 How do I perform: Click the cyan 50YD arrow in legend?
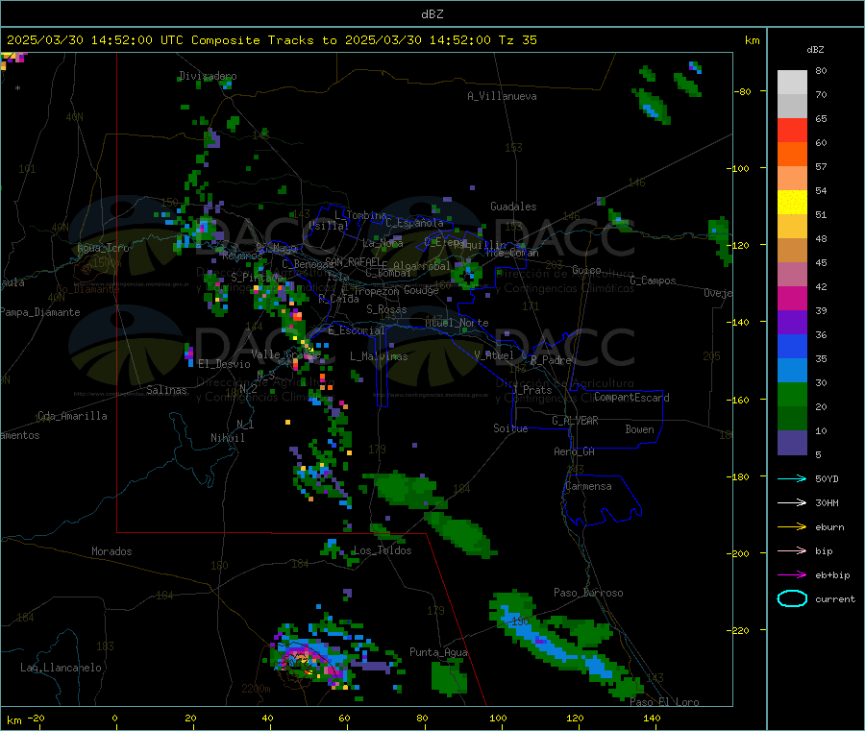pos(792,478)
